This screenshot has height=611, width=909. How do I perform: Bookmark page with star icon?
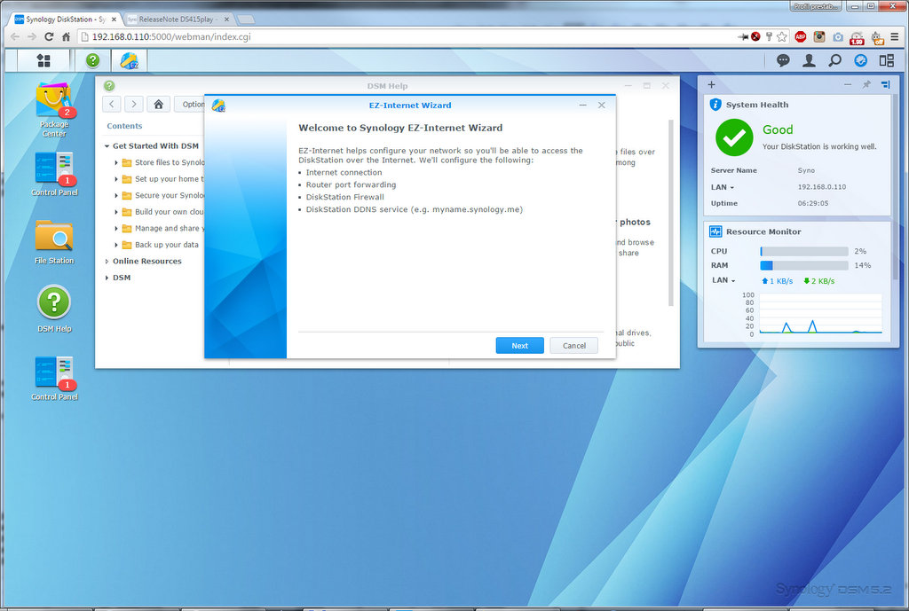click(782, 36)
